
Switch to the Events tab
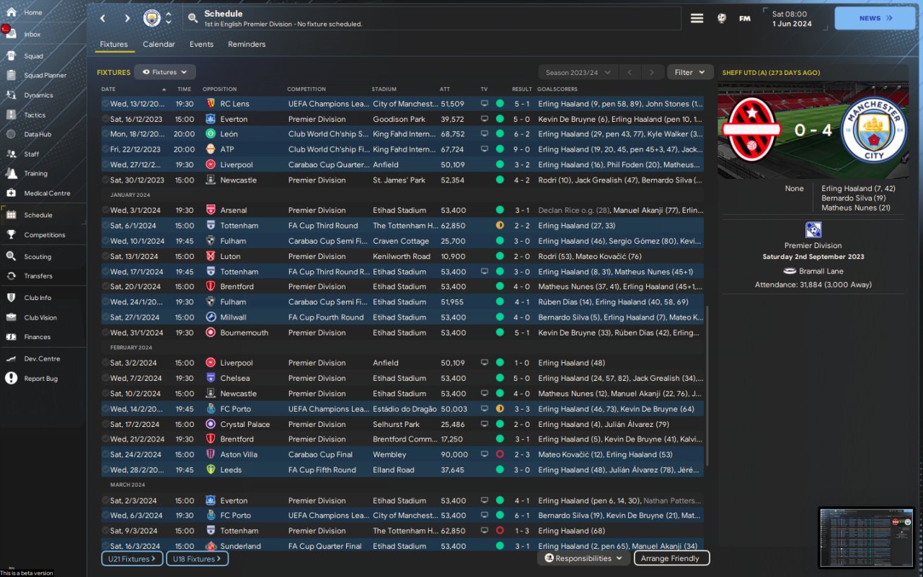click(201, 44)
